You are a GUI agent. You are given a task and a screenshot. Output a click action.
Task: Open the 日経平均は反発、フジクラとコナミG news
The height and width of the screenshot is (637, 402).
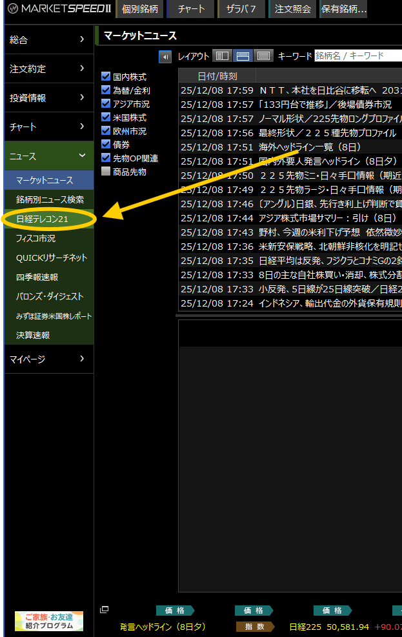pyautogui.click(x=290, y=261)
